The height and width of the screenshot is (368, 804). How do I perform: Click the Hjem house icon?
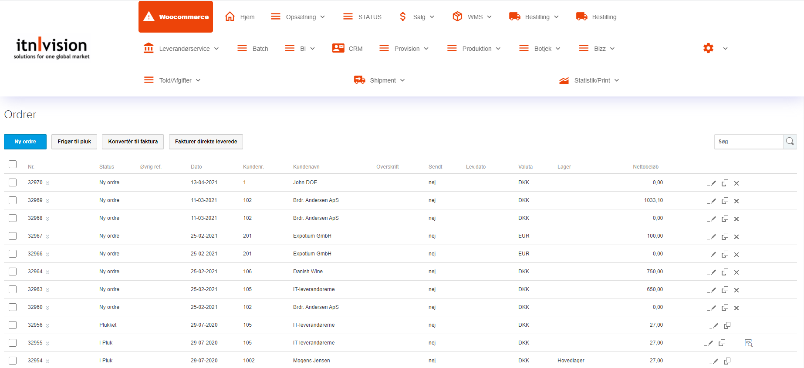[230, 17]
